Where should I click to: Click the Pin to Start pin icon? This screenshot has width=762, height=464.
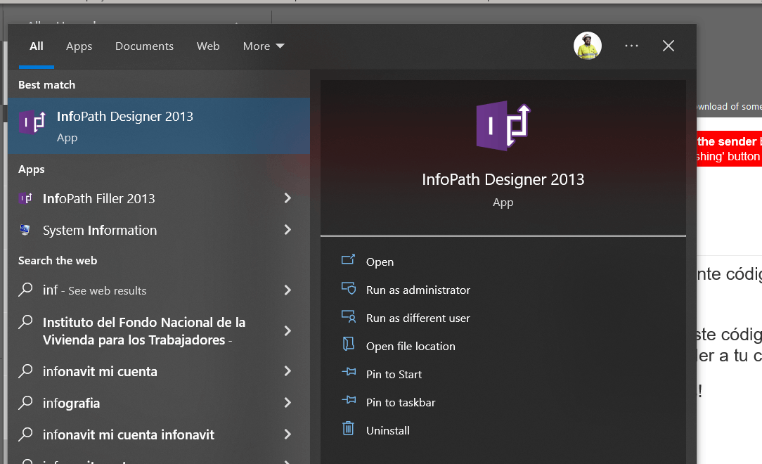coord(349,372)
